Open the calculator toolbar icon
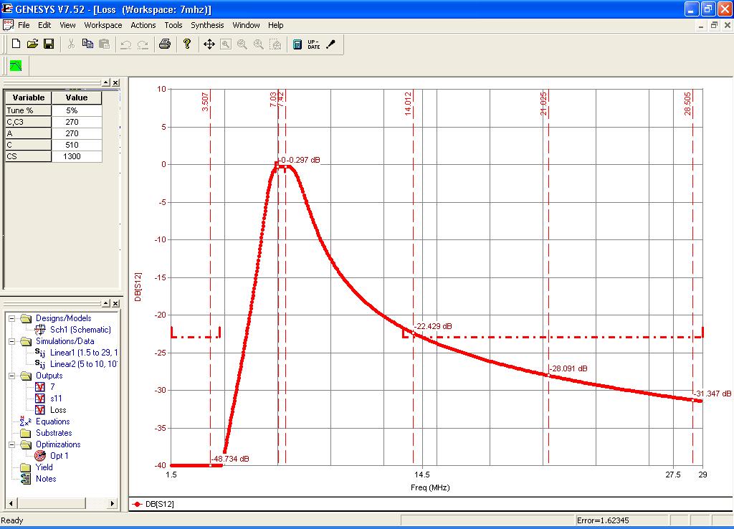This screenshot has height=529, width=734. 297,44
